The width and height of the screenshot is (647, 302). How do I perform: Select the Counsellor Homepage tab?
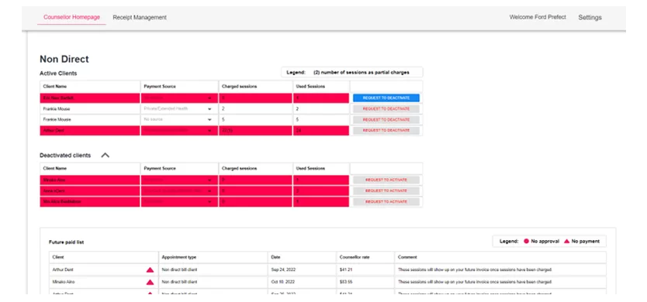72,17
